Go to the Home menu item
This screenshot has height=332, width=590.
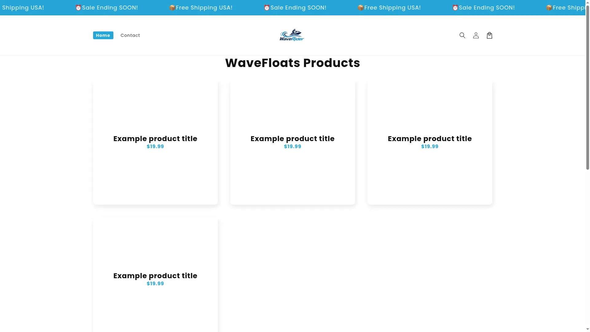103,35
